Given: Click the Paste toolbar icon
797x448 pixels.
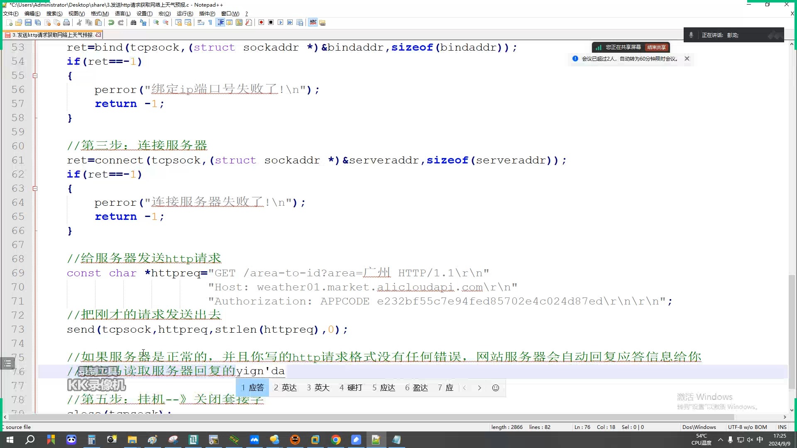Looking at the screenshot, I should pos(98,22).
